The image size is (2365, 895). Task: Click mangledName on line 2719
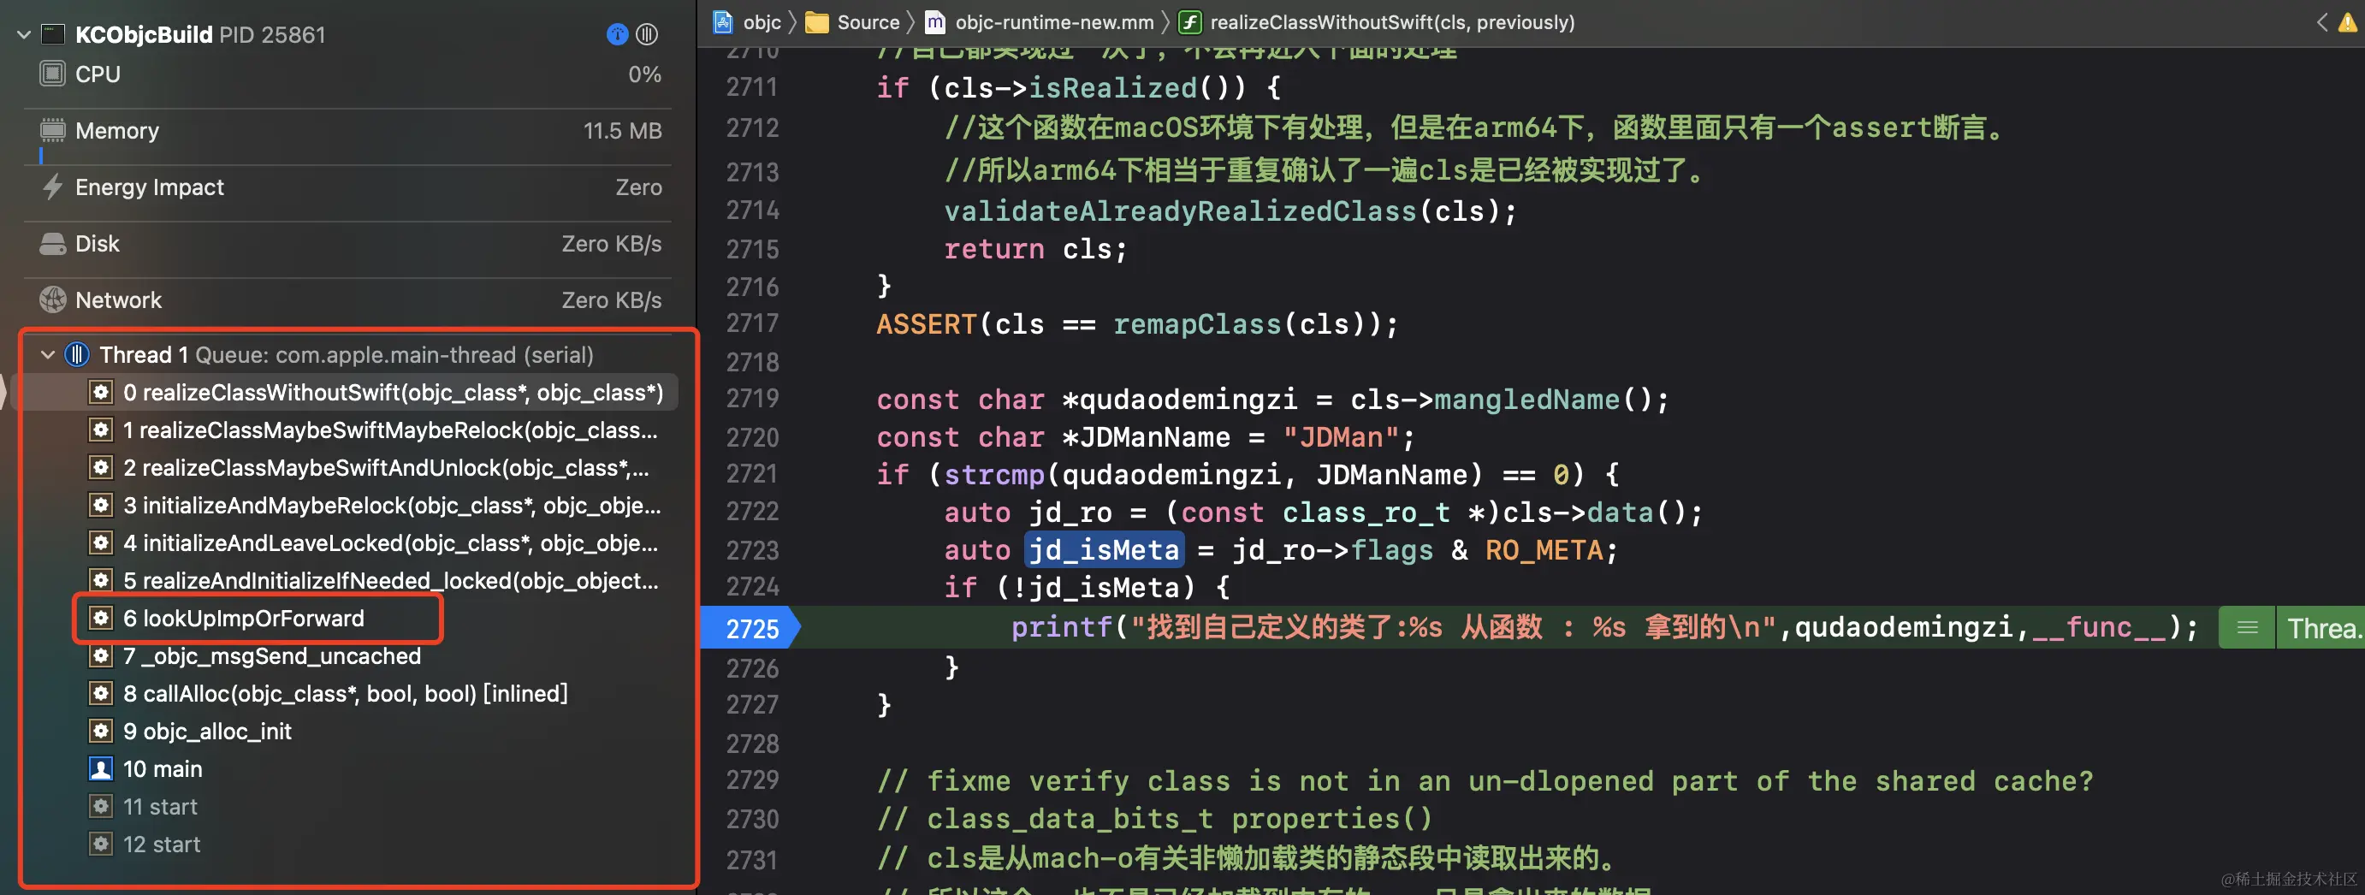tap(1527, 400)
